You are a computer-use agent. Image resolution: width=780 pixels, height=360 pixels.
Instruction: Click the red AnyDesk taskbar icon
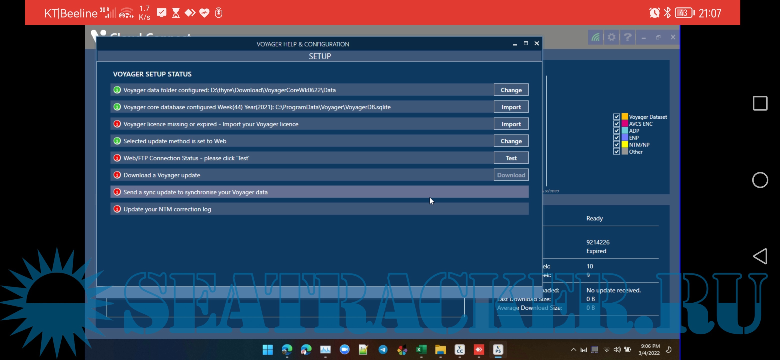point(479,350)
